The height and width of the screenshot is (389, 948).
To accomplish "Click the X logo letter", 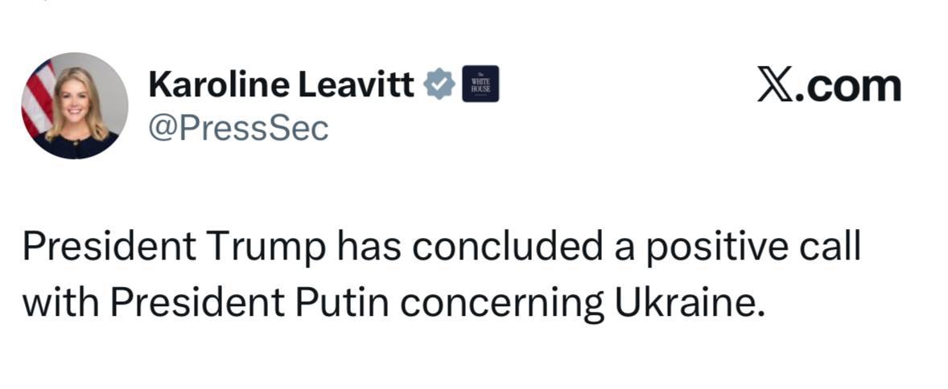I will (x=773, y=86).
